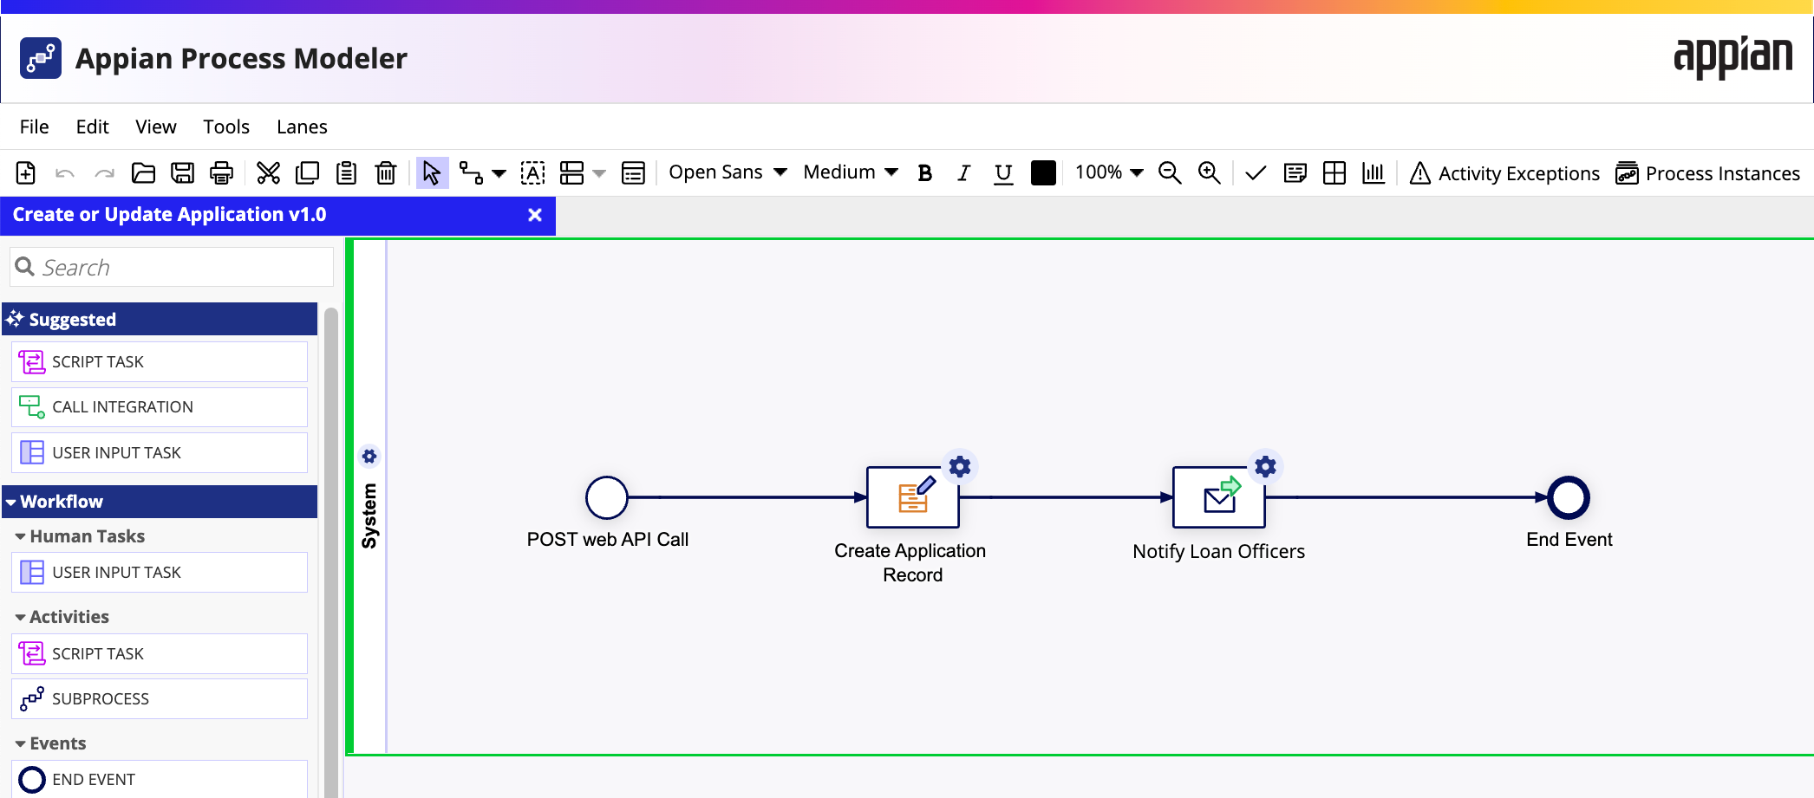This screenshot has height=798, width=1814.
Task: Collapse the Human Tasks group
Action: [x=20, y=537]
